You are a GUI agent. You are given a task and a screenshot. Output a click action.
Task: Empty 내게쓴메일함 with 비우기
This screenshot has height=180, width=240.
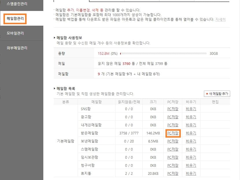tap(191, 125)
